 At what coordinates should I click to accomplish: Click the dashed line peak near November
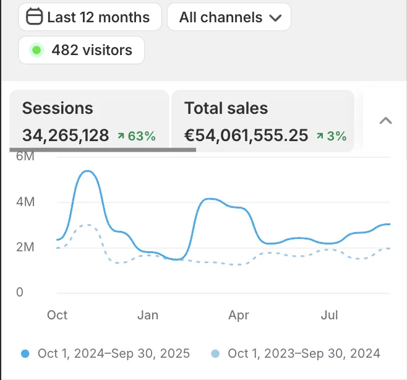click(88, 225)
